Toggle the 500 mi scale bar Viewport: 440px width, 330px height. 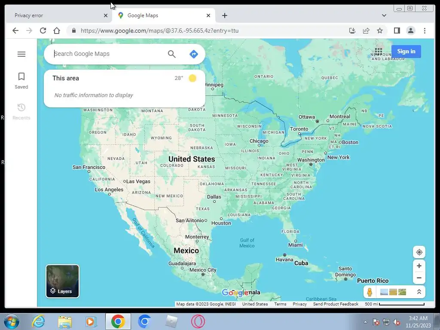click(x=394, y=304)
